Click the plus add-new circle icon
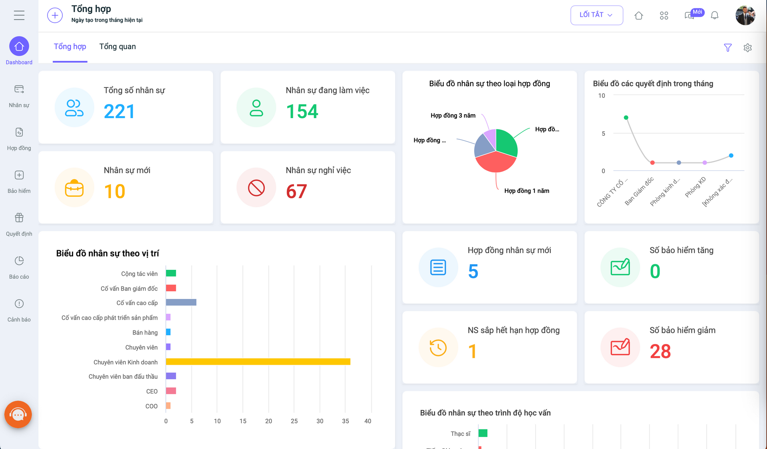Image resolution: width=767 pixels, height=449 pixels. (x=55, y=16)
